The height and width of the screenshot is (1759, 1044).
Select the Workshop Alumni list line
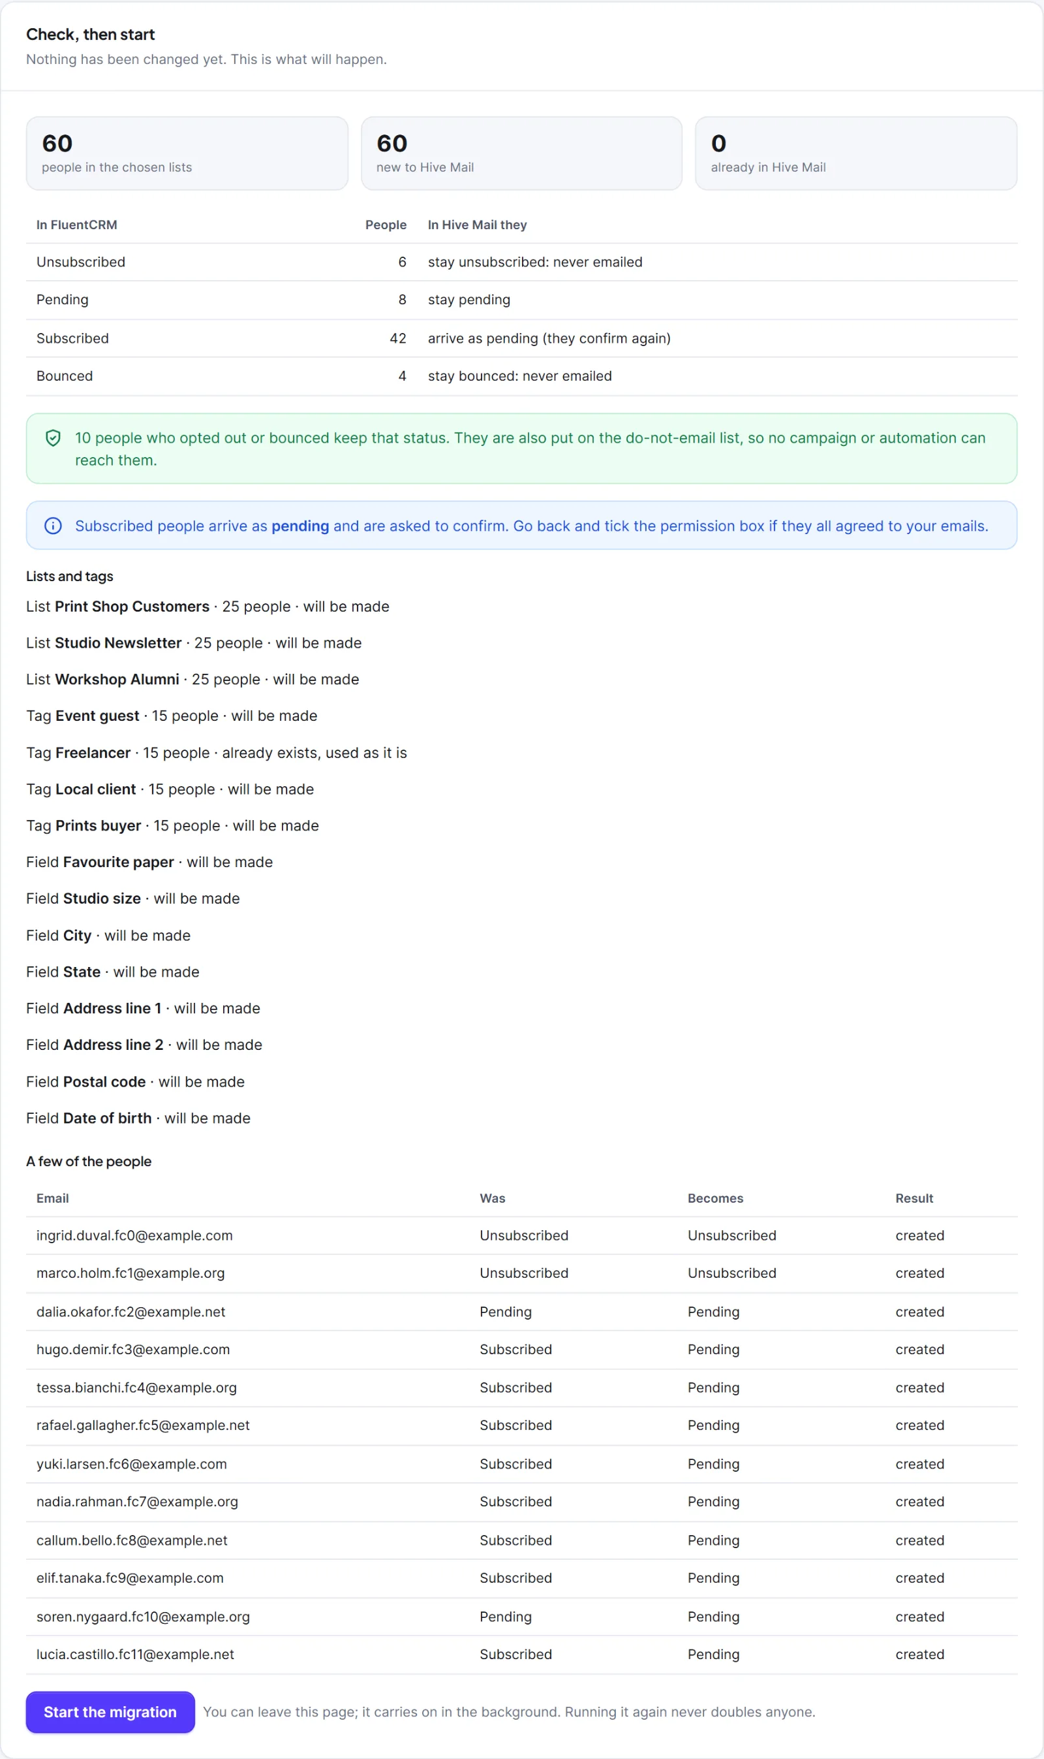[192, 679]
